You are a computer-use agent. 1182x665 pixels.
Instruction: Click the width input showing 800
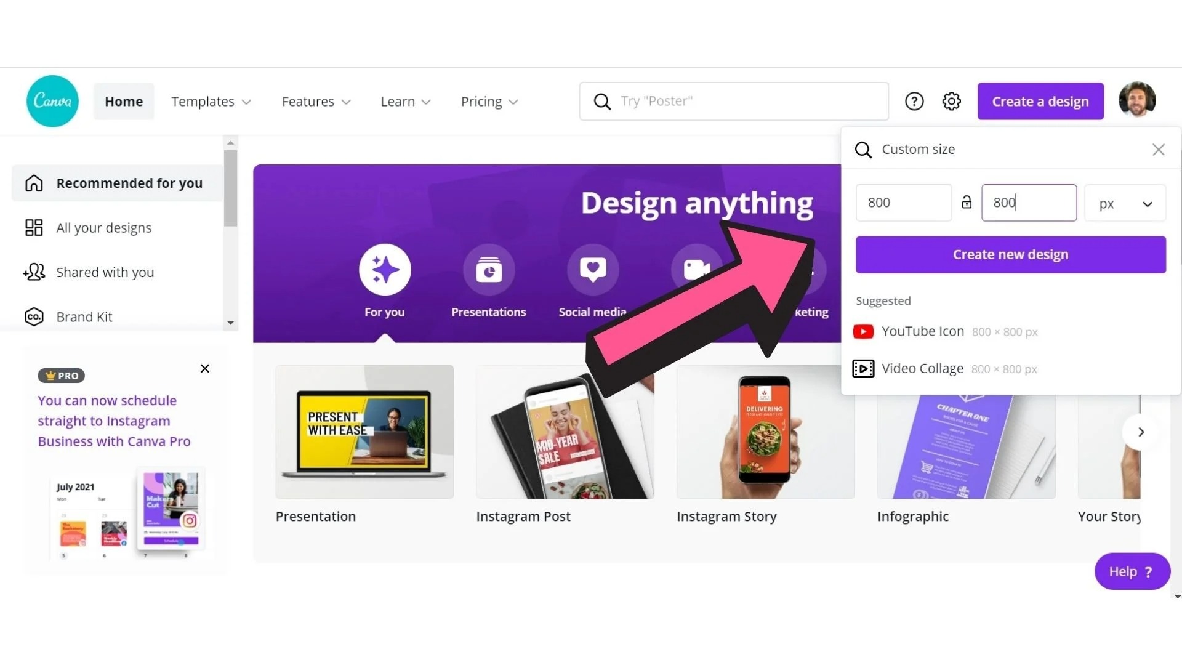(x=903, y=203)
